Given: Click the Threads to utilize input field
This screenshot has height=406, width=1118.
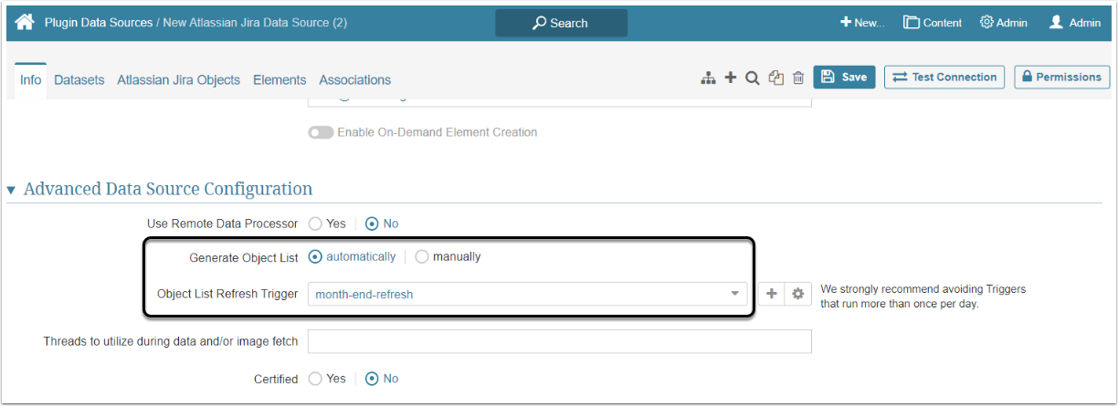Looking at the screenshot, I should 559,341.
